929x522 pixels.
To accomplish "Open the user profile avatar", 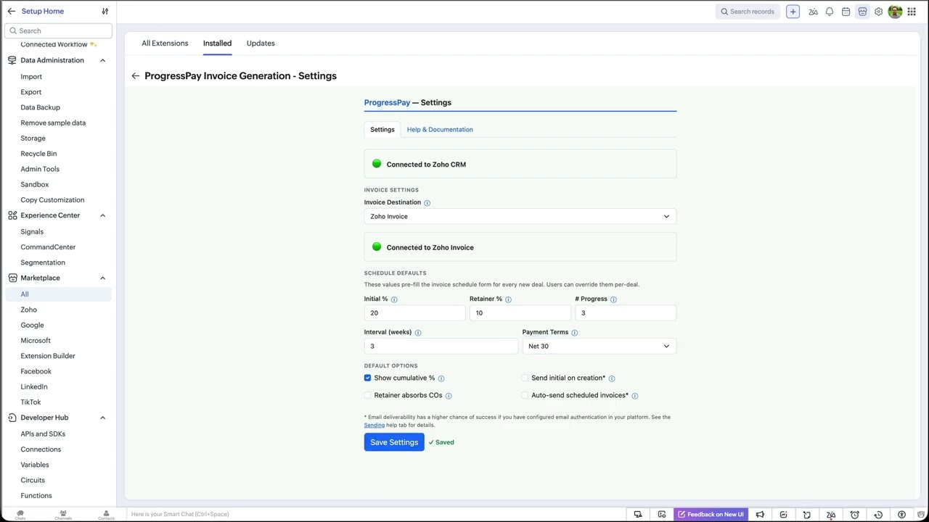I will 895,12.
